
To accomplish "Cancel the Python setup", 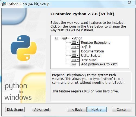I will [x=122, y=109].
